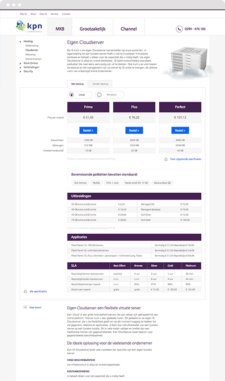Click the 70 GB extra schijfruimte row

[102, 220]
